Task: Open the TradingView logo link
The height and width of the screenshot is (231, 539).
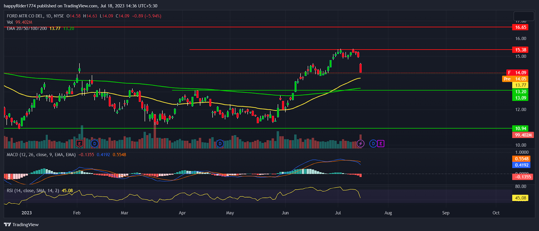Action: (x=21, y=225)
